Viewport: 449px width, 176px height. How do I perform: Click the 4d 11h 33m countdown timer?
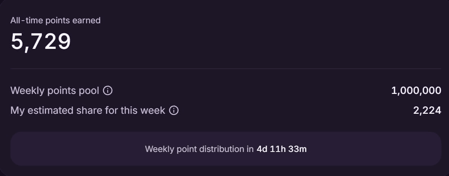coord(282,149)
